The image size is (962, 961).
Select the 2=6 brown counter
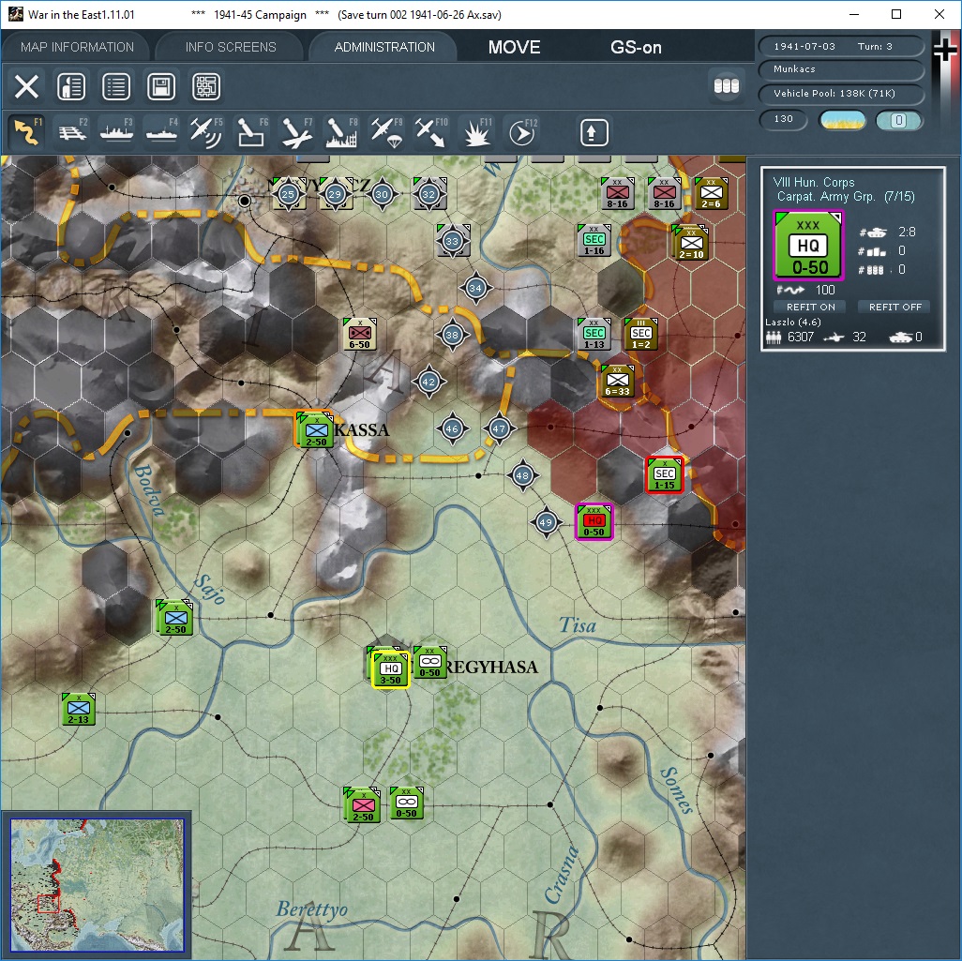click(711, 193)
